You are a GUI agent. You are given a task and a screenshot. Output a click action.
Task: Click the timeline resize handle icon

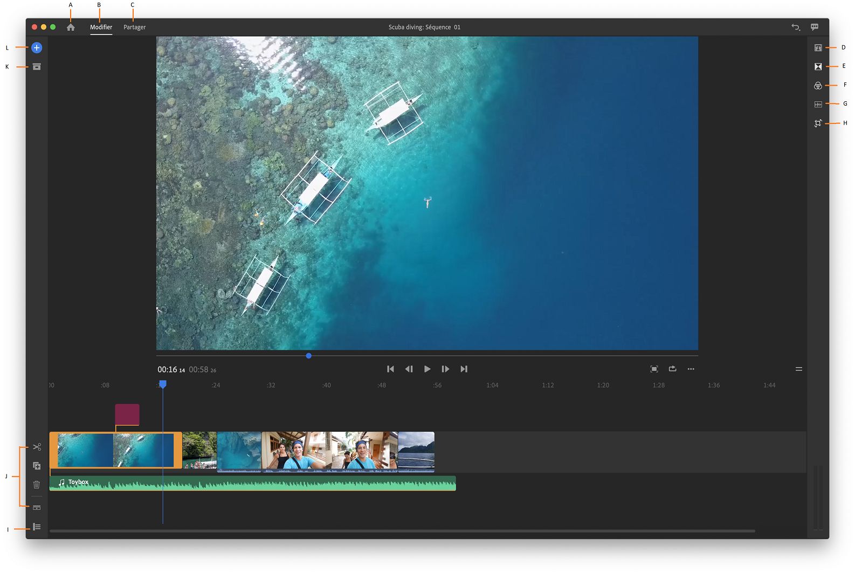pyautogui.click(x=798, y=369)
